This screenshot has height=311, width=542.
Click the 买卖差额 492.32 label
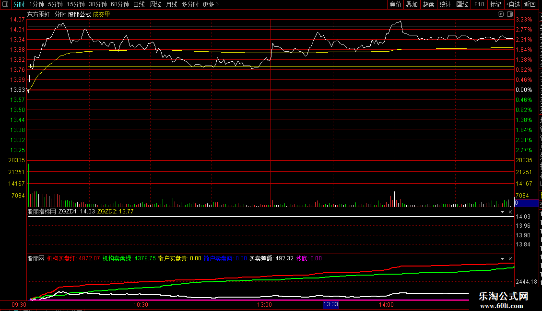[x=271, y=258]
